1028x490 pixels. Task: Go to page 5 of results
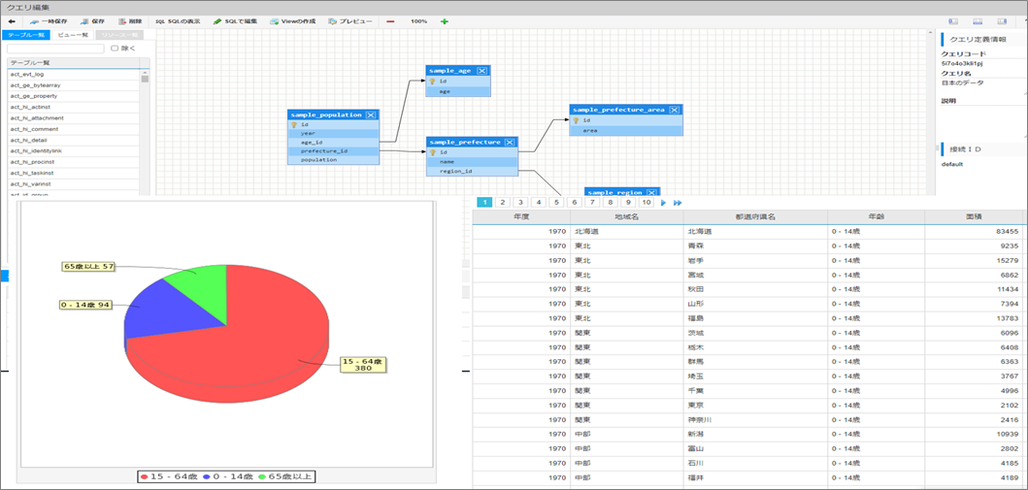(556, 203)
